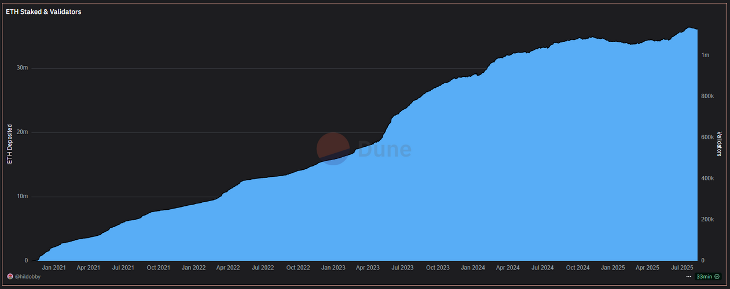Click the Dune watermark text

pos(384,149)
